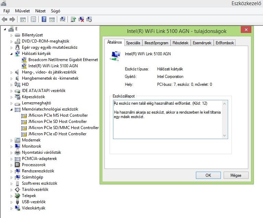Select the Intel WiFi Link 5100 tree icon
263x218 pixels.
pos(24,66)
